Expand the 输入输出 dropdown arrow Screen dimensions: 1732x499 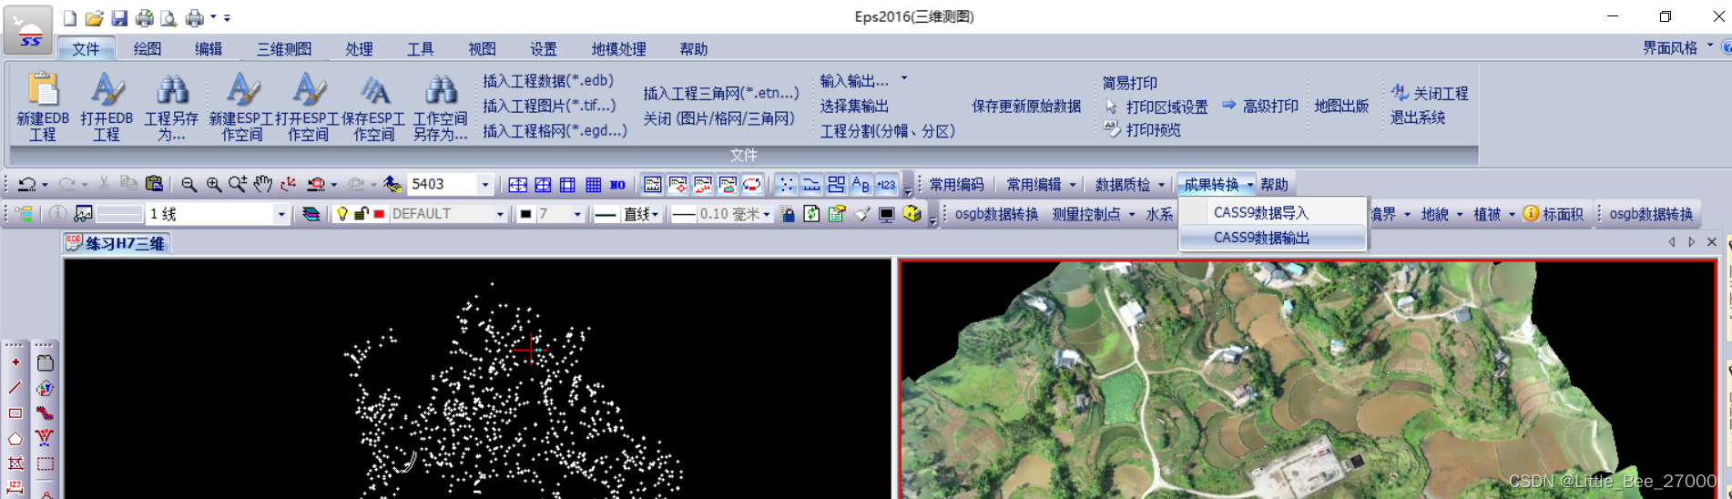(904, 78)
